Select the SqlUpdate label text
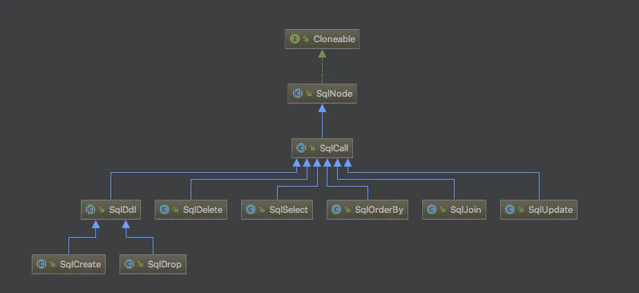This screenshot has width=639, height=293. pos(551,210)
